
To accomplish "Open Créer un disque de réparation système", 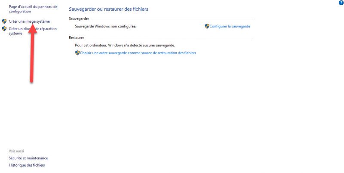I will coord(33,31).
